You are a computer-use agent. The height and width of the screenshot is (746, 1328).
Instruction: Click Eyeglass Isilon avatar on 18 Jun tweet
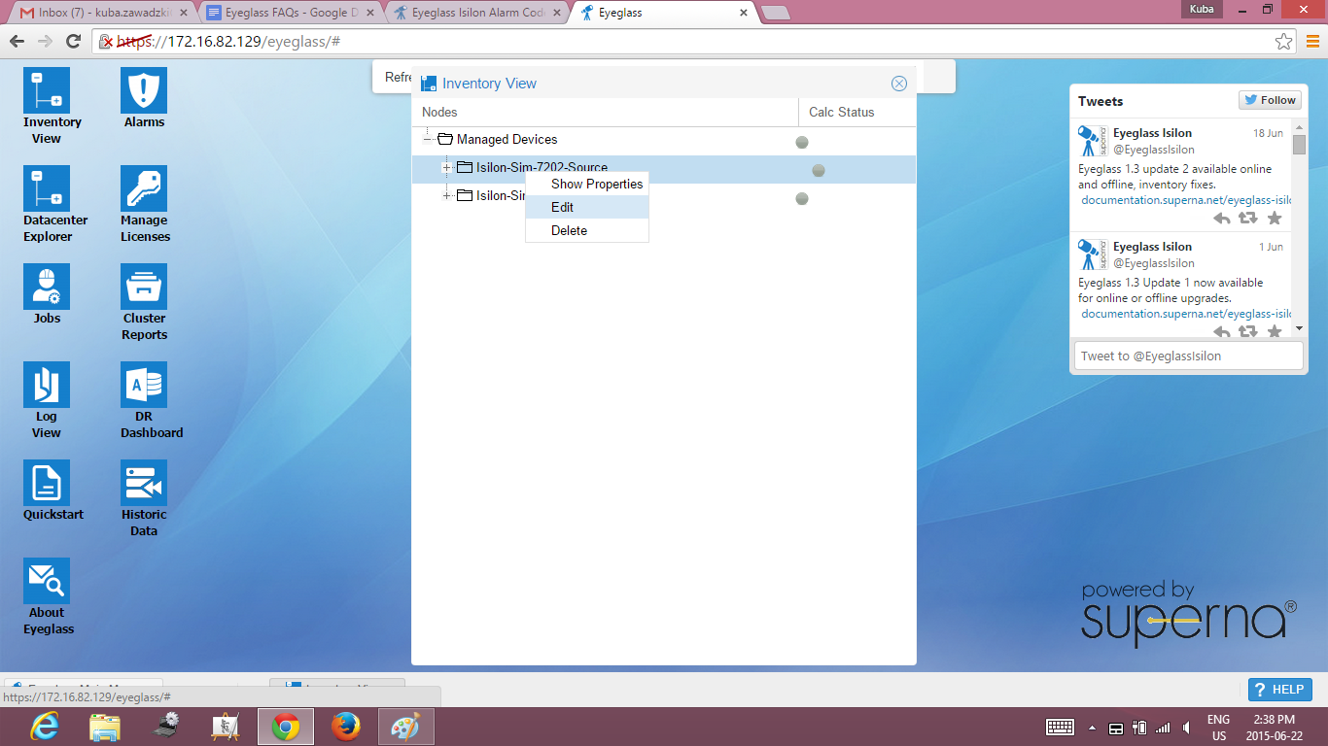tap(1092, 141)
